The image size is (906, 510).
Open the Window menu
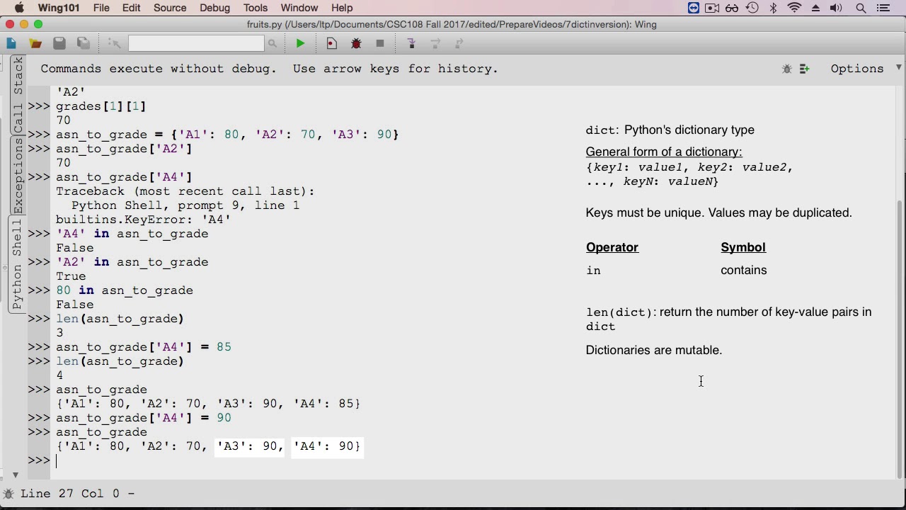[299, 8]
